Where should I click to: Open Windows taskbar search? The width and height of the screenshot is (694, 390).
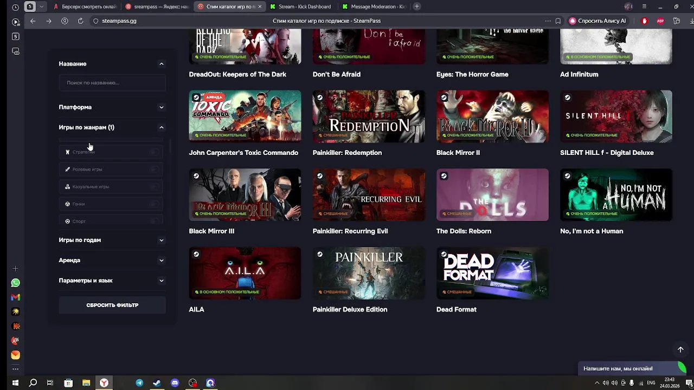pos(33,383)
